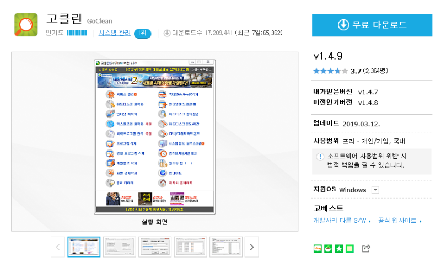Go to previous thumbnails with left arrow

(x=58, y=247)
